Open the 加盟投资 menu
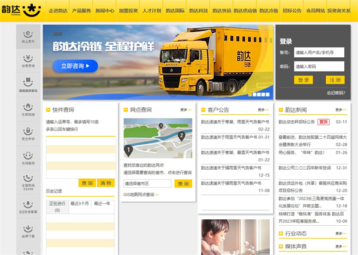This screenshot has height=255, width=358. 128,11
